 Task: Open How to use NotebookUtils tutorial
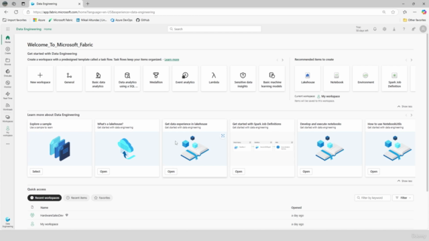pyautogui.click(x=374, y=171)
